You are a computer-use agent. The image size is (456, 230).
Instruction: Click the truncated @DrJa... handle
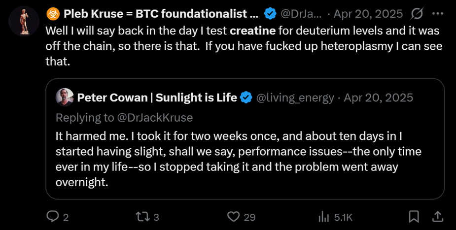click(302, 13)
